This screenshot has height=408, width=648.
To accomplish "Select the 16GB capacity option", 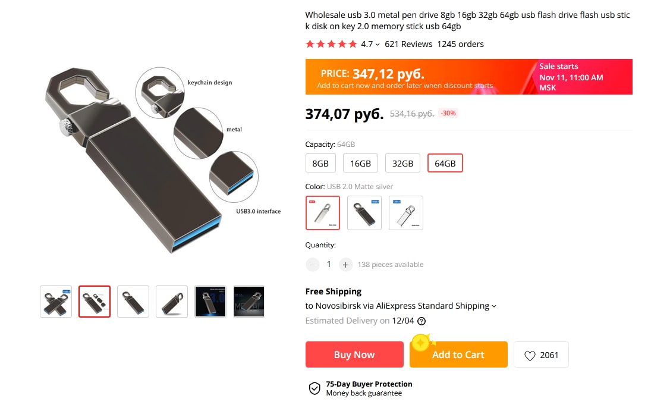I will 360,164.
